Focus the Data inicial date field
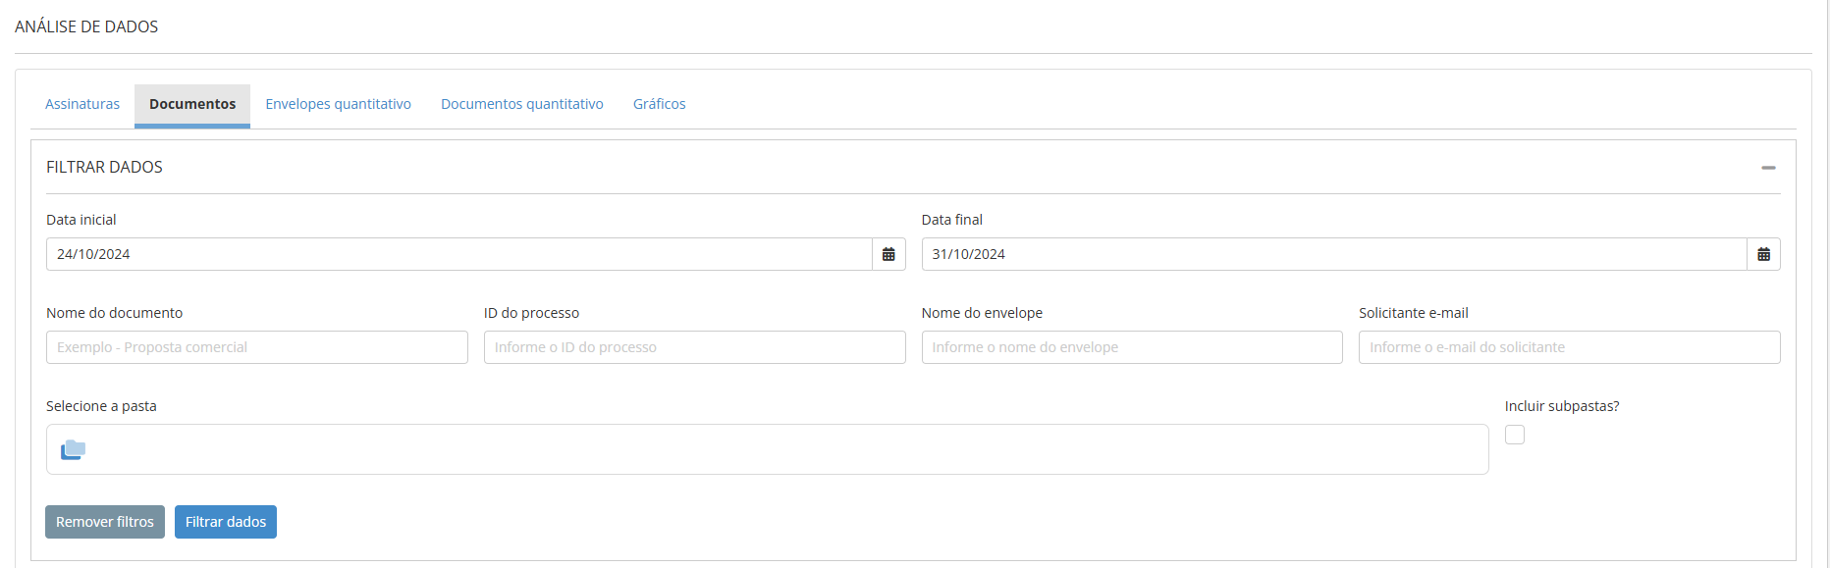Screen dimensions: 1830x568 (458, 254)
